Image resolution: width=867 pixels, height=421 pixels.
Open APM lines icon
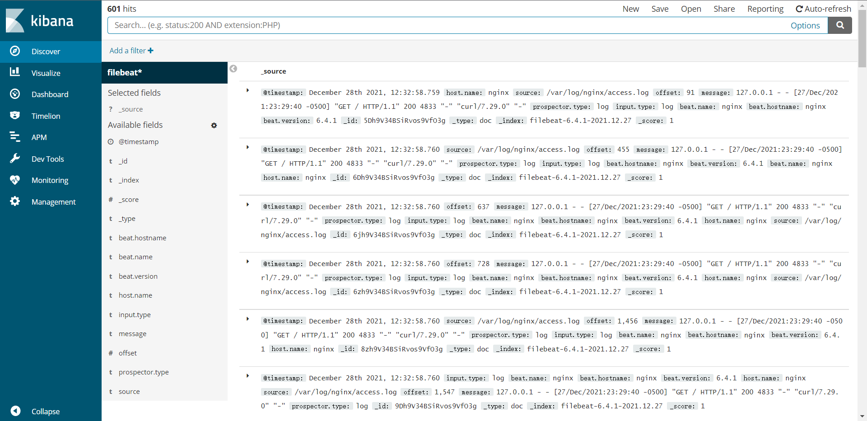click(x=15, y=137)
